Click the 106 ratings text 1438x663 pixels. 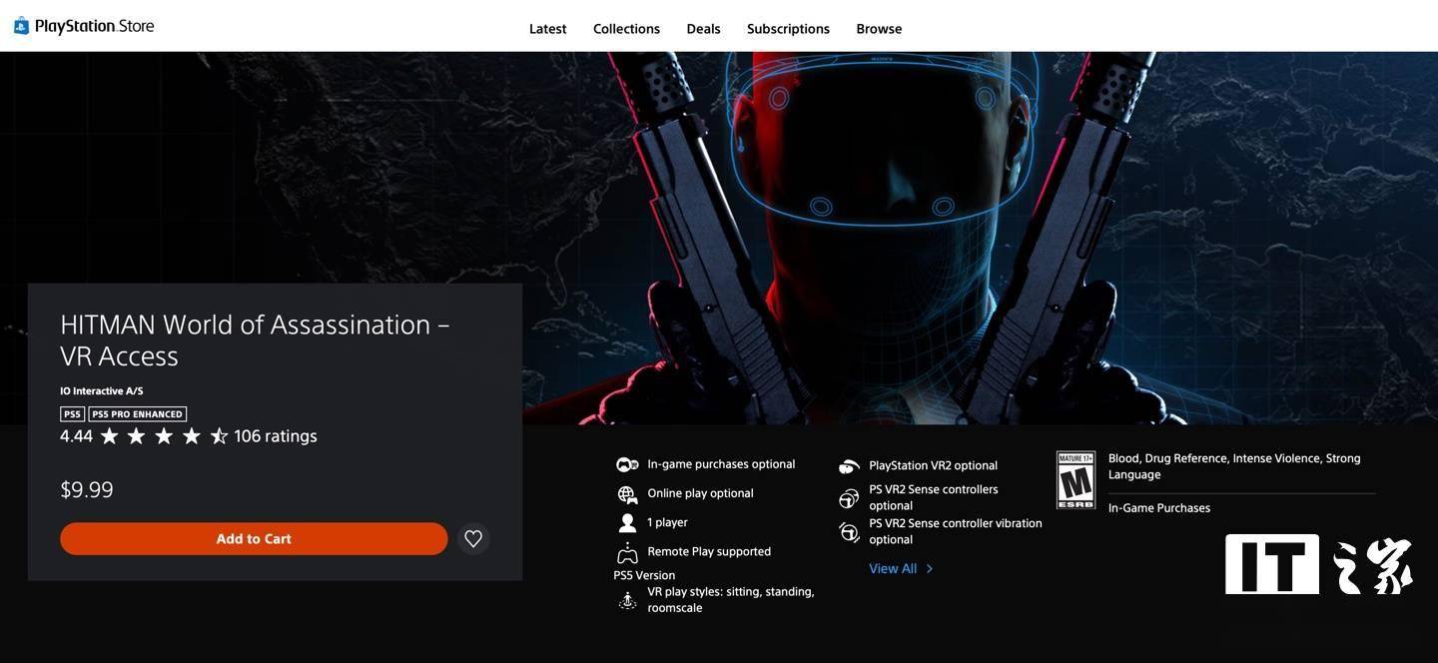276,436
